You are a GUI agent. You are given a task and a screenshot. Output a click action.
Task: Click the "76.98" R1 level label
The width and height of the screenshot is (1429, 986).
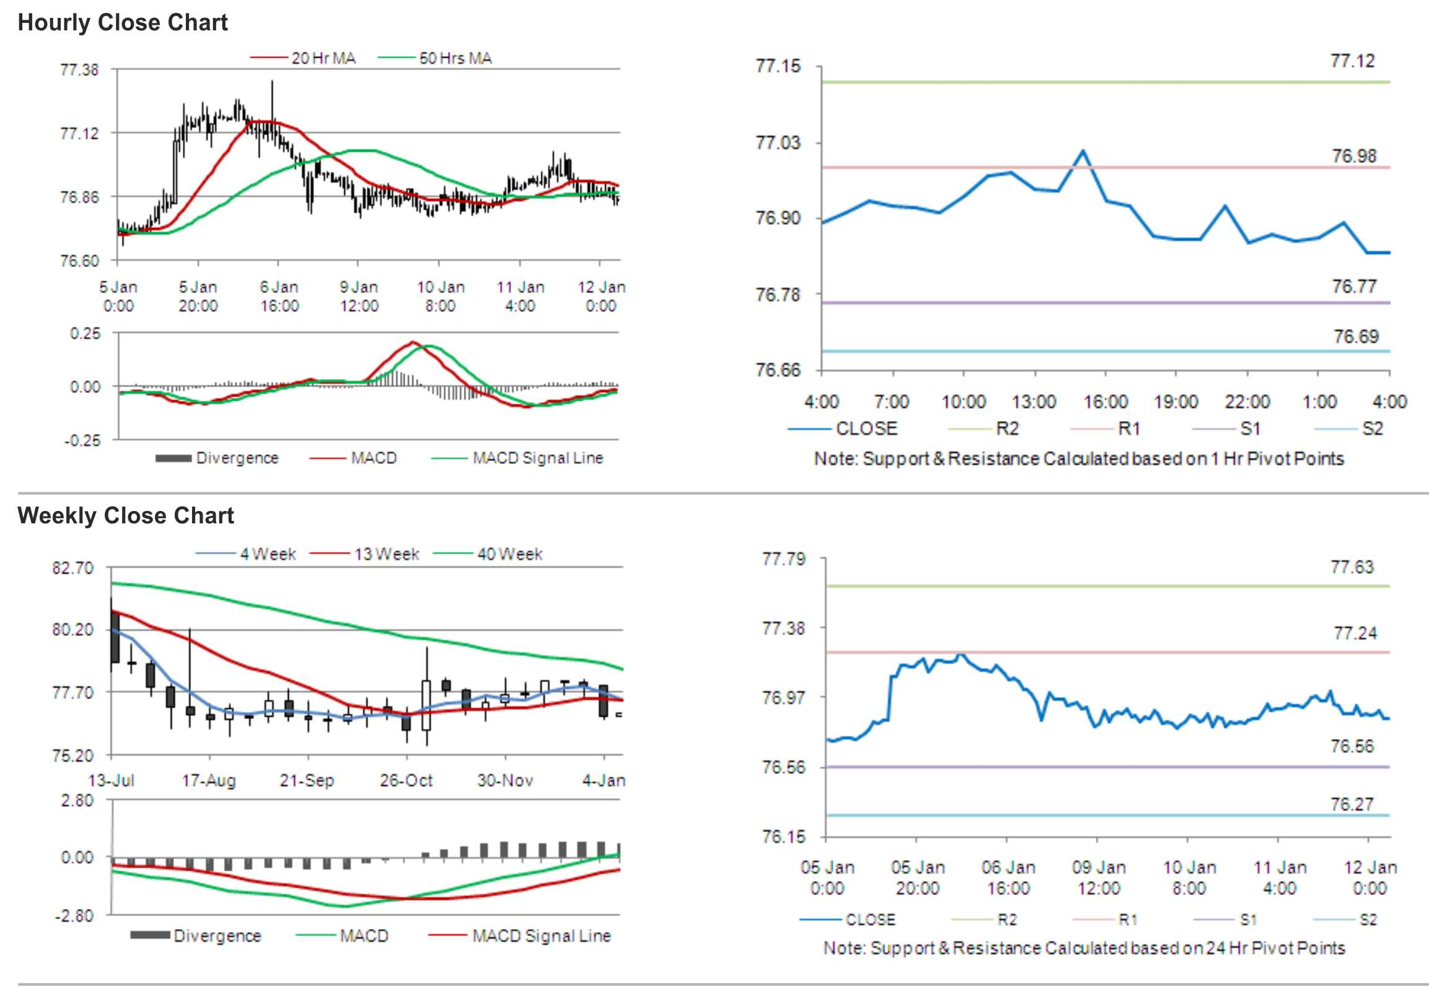click(1354, 156)
